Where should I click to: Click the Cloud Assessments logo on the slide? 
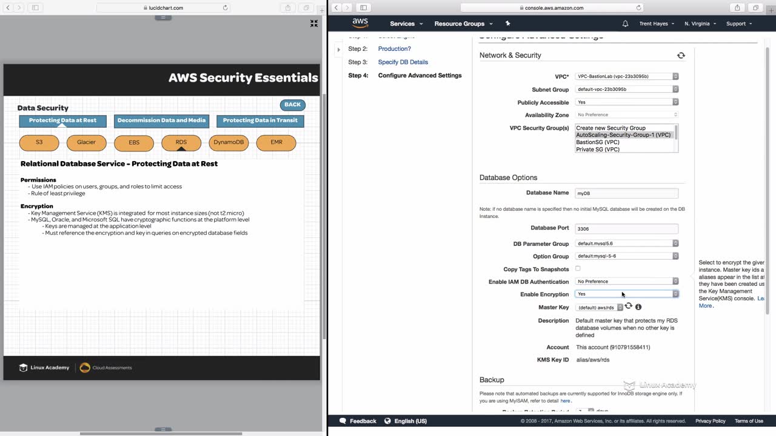tap(105, 368)
